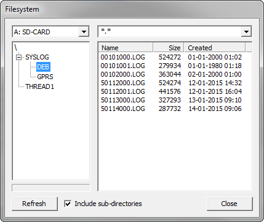Sort by the Size column header
The height and width of the screenshot is (222, 264).
pos(169,48)
